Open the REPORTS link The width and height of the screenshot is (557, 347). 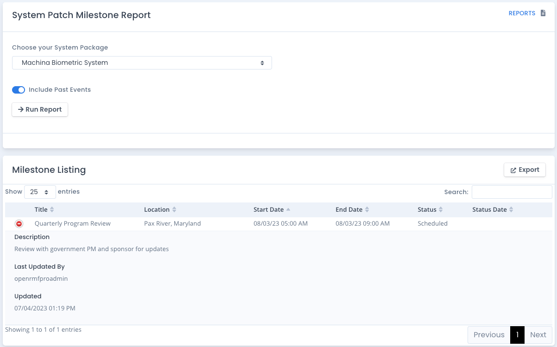click(522, 13)
